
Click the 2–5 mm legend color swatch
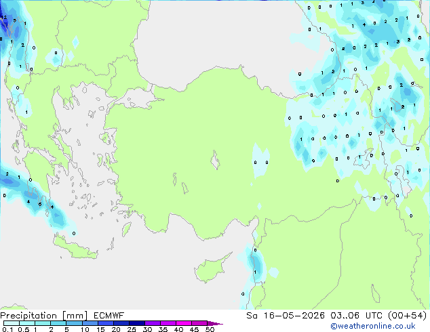coord(58,323)
